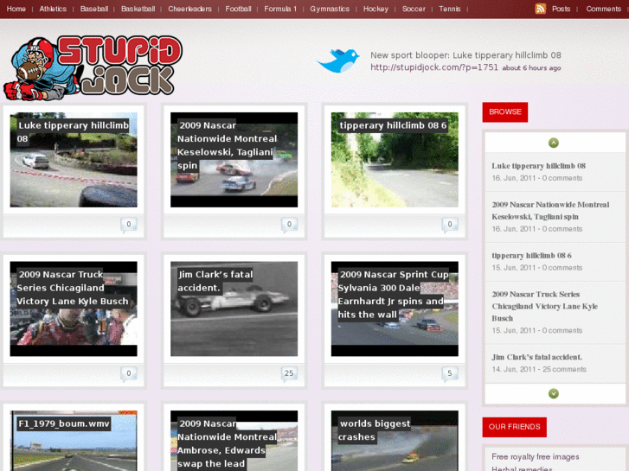Viewport: 629px width, 471px height.
Task: Go to Home in top menu
Action: [x=16, y=9]
